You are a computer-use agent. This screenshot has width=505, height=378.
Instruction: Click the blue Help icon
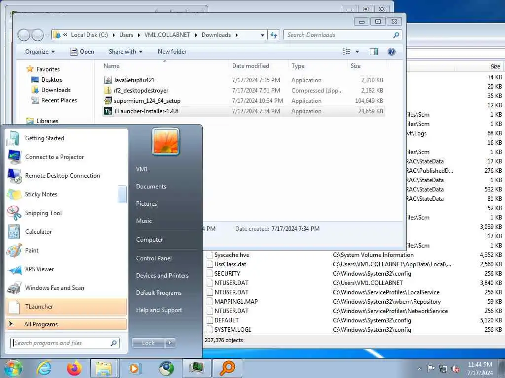coord(391,52)
